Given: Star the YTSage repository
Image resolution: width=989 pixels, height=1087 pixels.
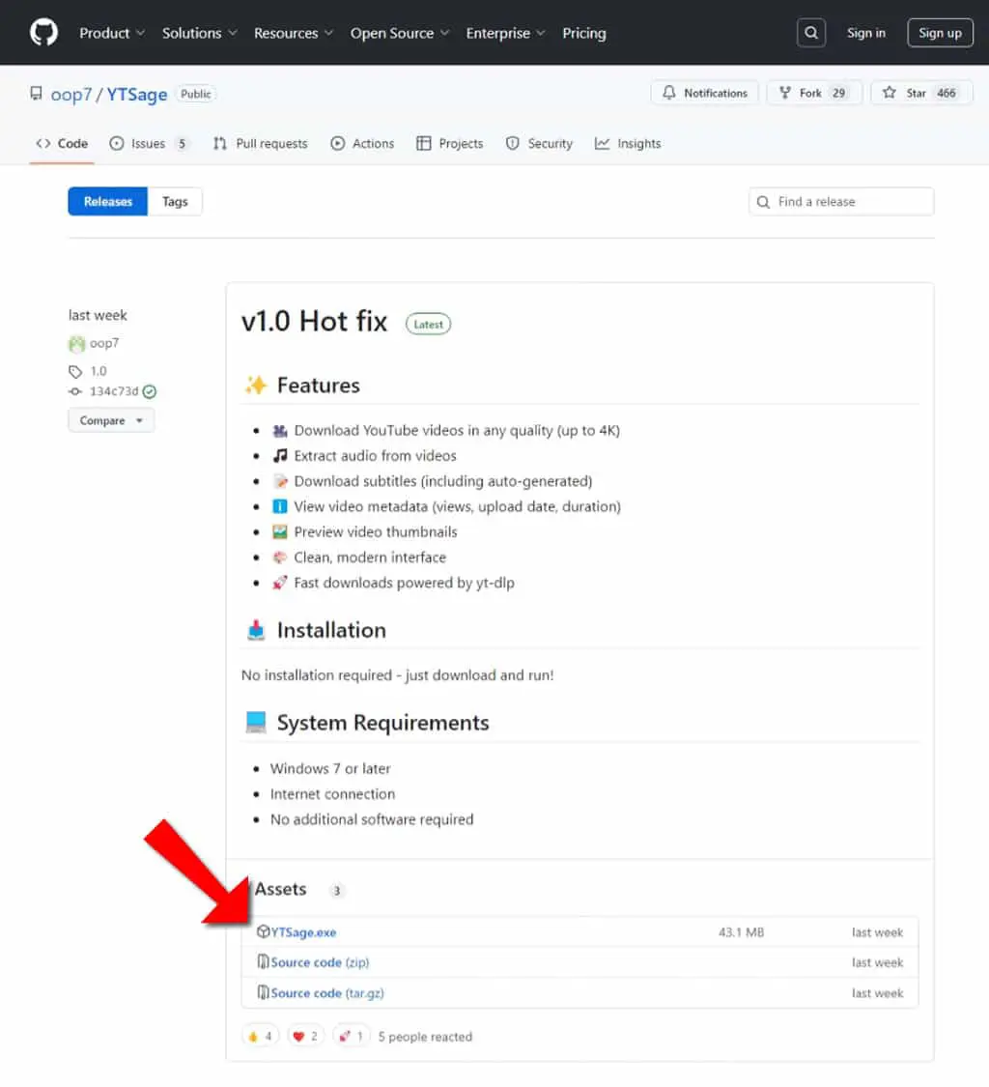Looking at the screenshot, I should click(x=921, y=93).
